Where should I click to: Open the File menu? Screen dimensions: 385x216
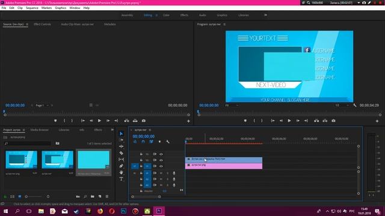click(x=4, y=8)
